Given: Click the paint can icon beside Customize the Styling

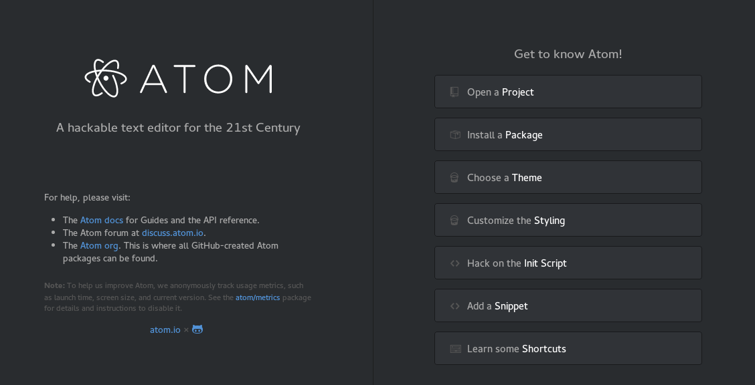Looking at the screenshot, I should 454,221.
